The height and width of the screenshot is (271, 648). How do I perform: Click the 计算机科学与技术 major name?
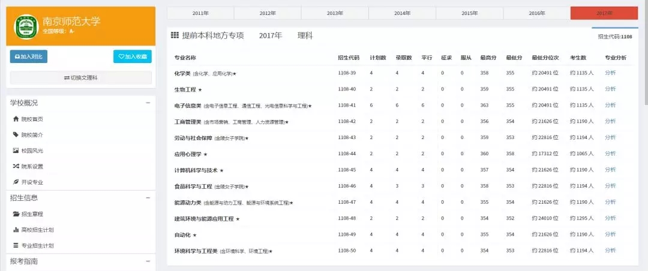196,170
